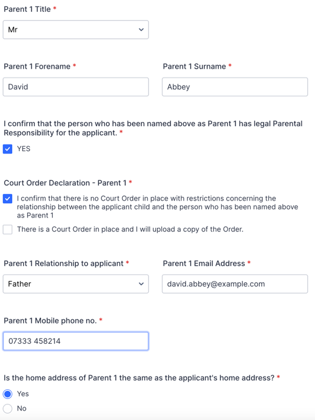Uncheck the no Court Order confirmation checkbox
The height and width of the screenshot is (420, 315).
pos(8,199)
